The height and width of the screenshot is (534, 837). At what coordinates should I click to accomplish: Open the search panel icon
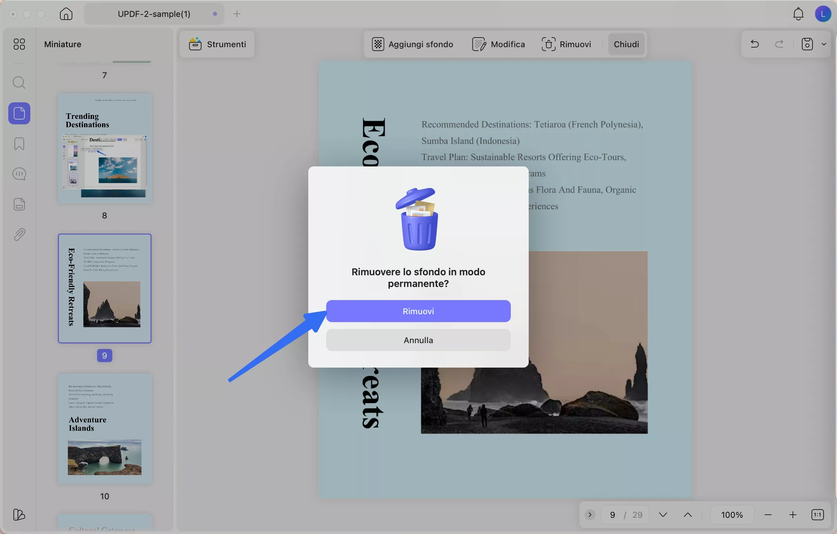point(19,83)
